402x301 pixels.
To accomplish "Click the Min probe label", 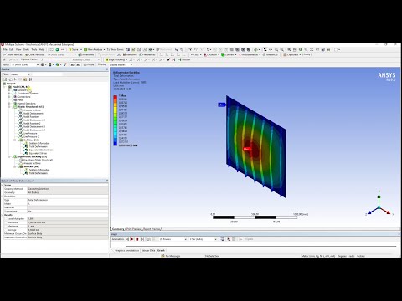I will (221, 105).
